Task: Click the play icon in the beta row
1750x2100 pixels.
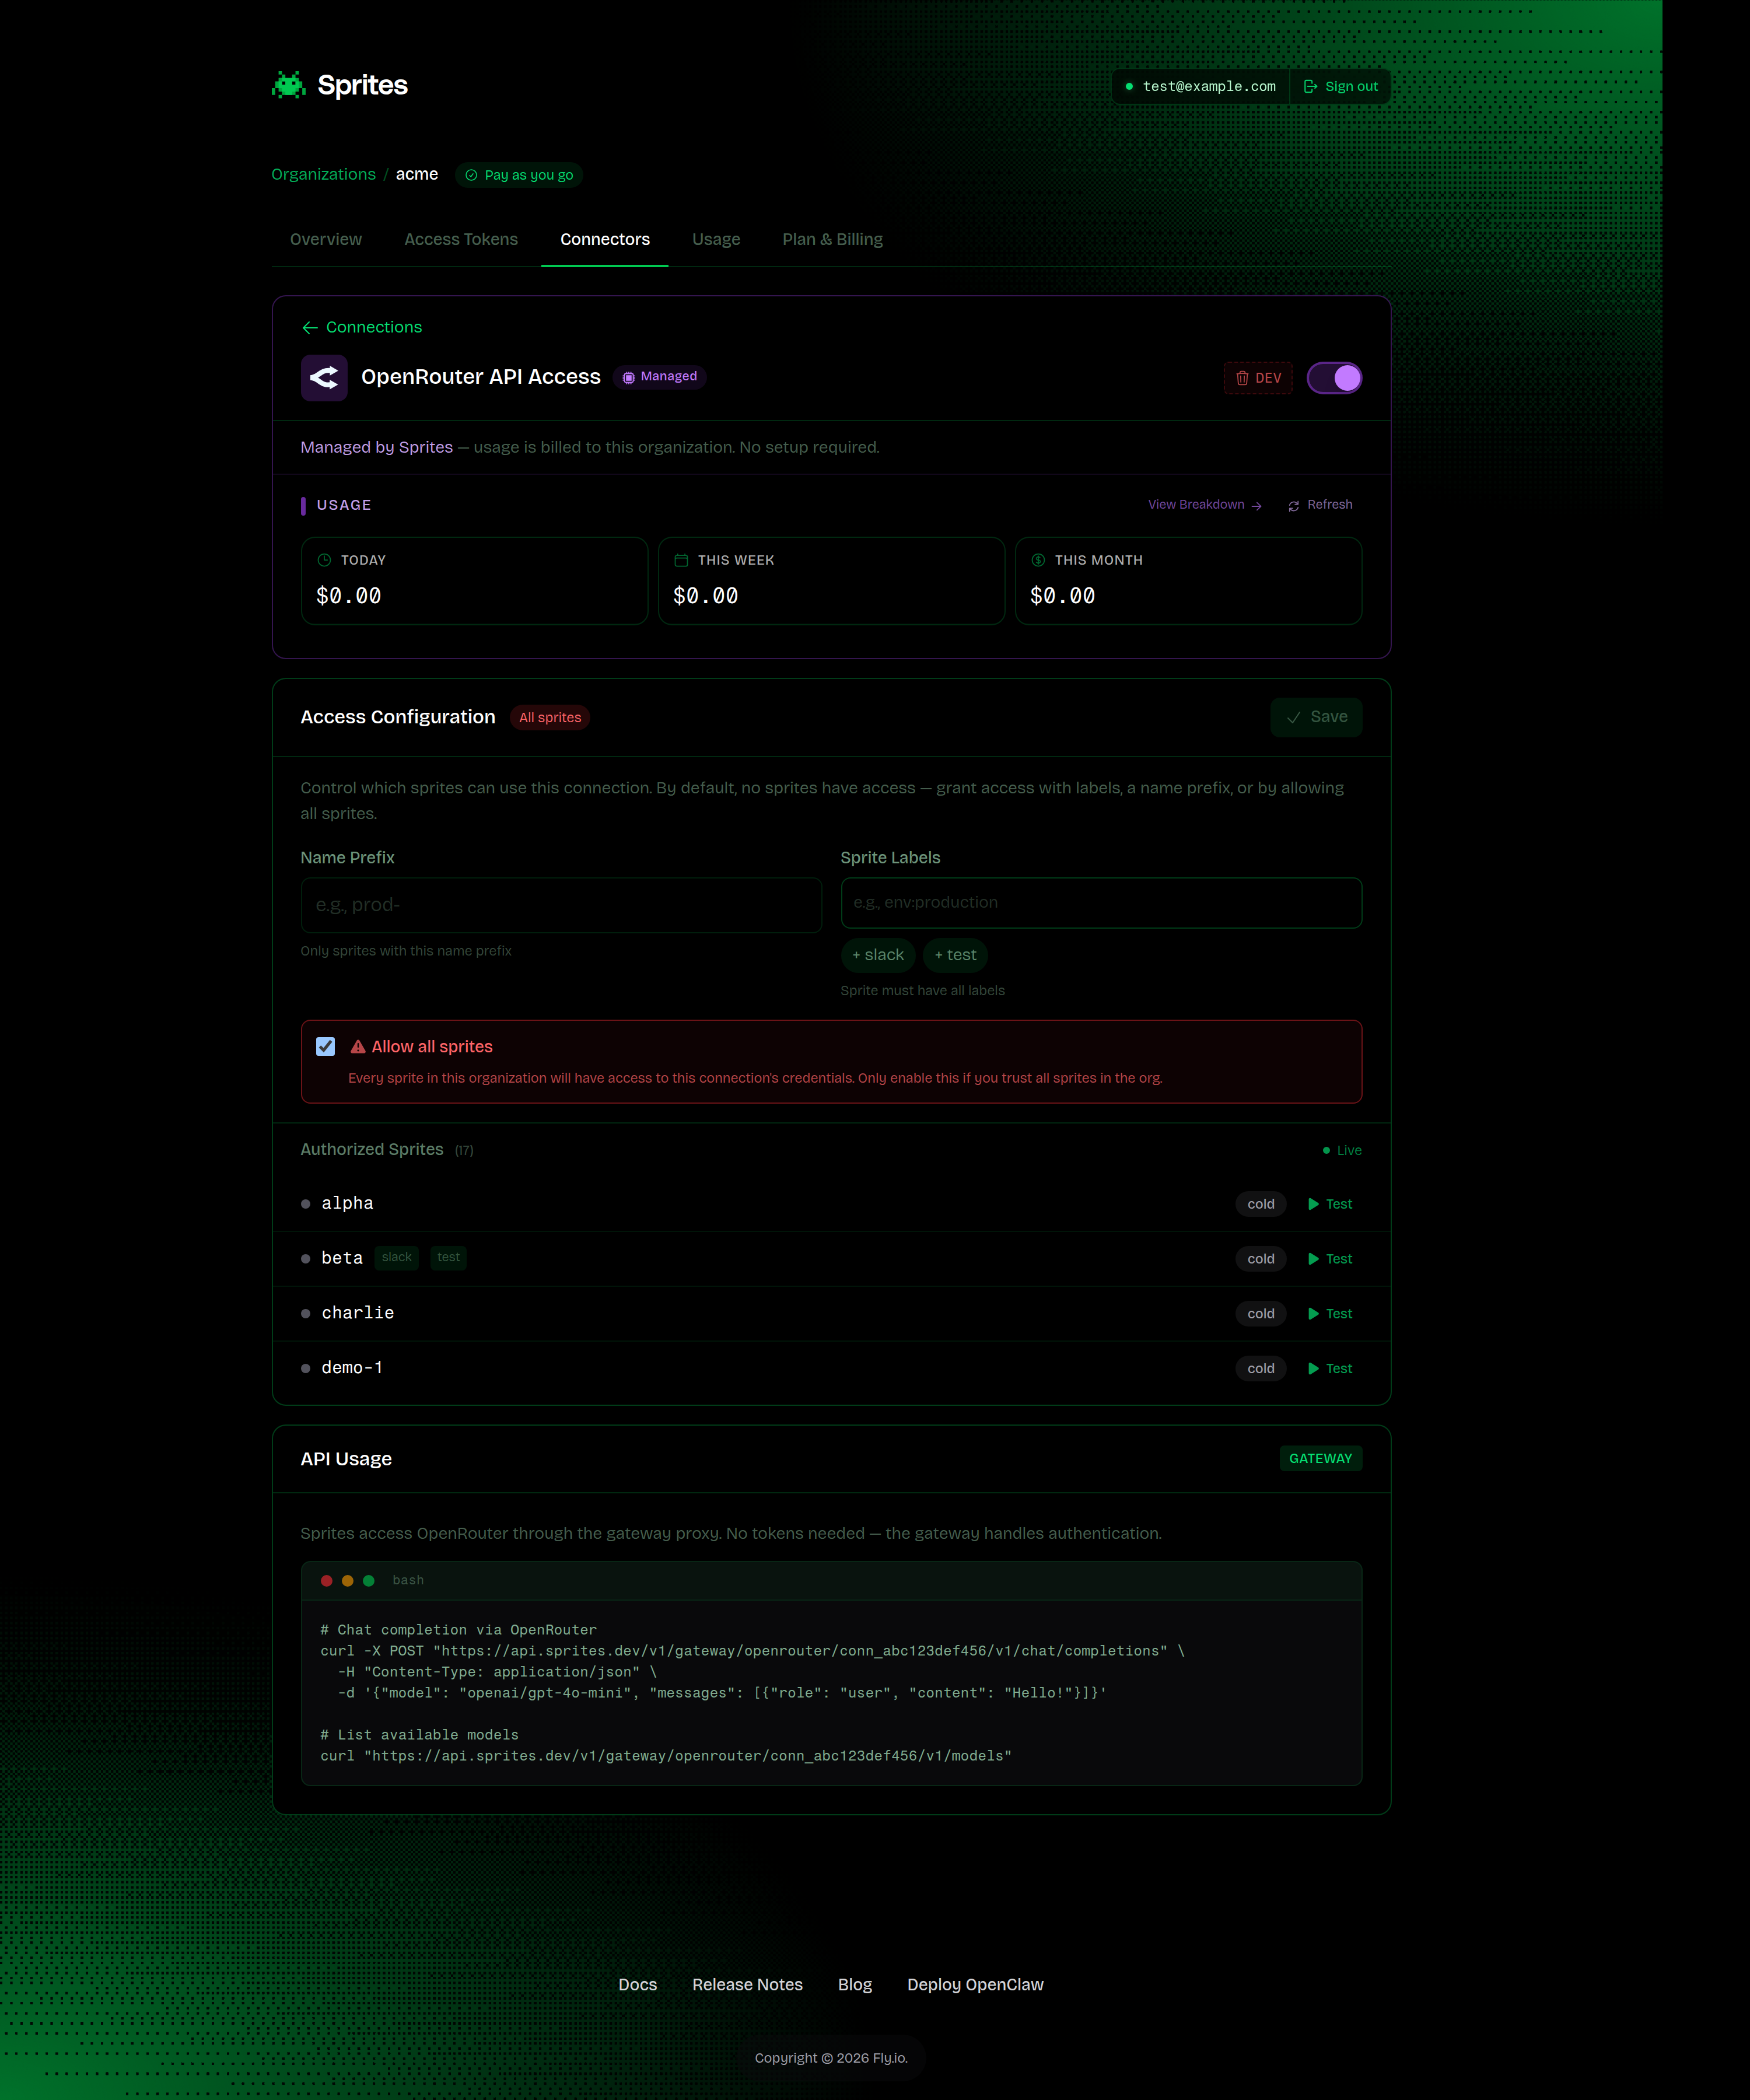Action: [1313, 1259]
